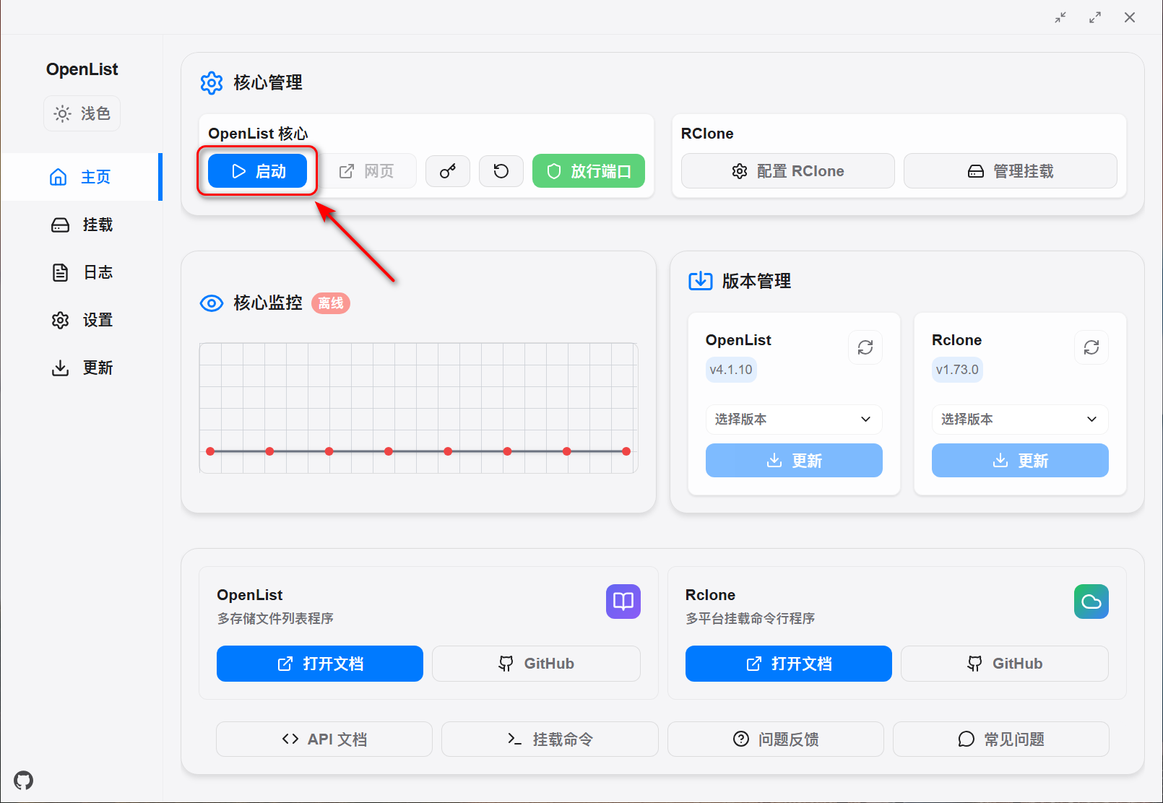Expand the 更新 item in sidebar
Image resolution: width=1163 pixels, height=803 pixels.
82,368
